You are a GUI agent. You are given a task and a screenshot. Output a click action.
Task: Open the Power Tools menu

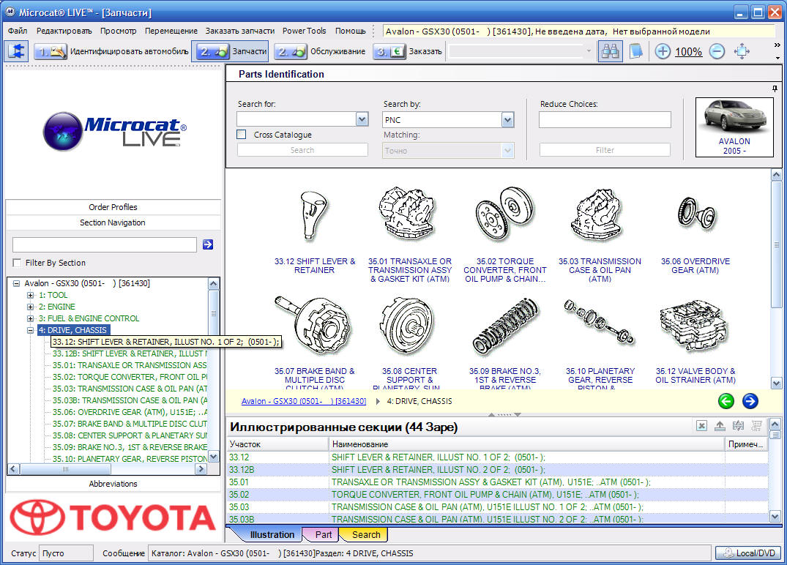coord(304,31)
